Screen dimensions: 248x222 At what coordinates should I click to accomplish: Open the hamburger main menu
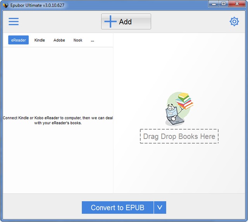coord(14,22)
